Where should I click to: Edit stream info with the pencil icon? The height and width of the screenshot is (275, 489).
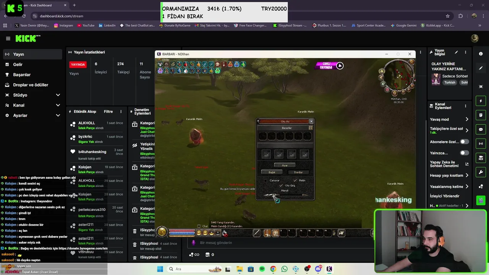click(x=456, y=52)
